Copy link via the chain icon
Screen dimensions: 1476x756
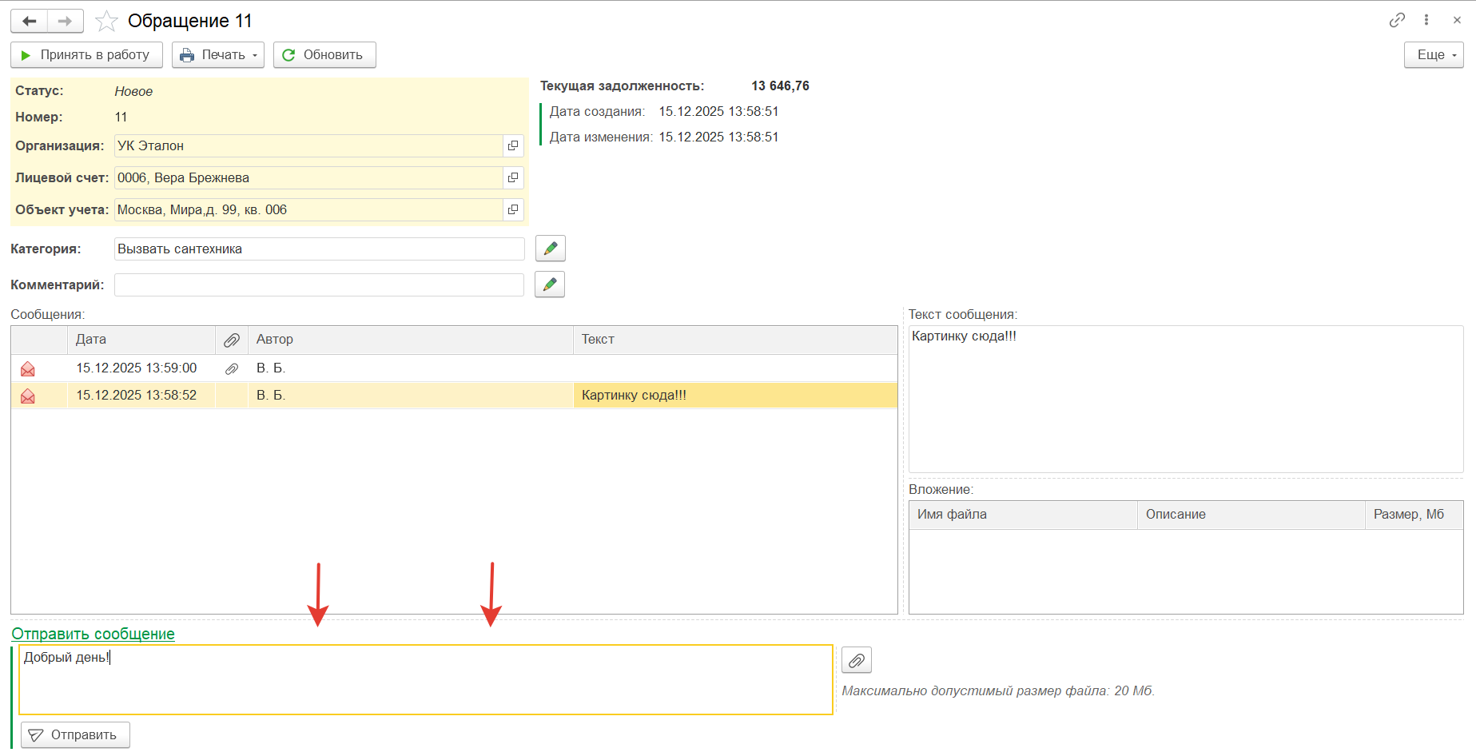pyautogui.click(x=1397, y=20)
